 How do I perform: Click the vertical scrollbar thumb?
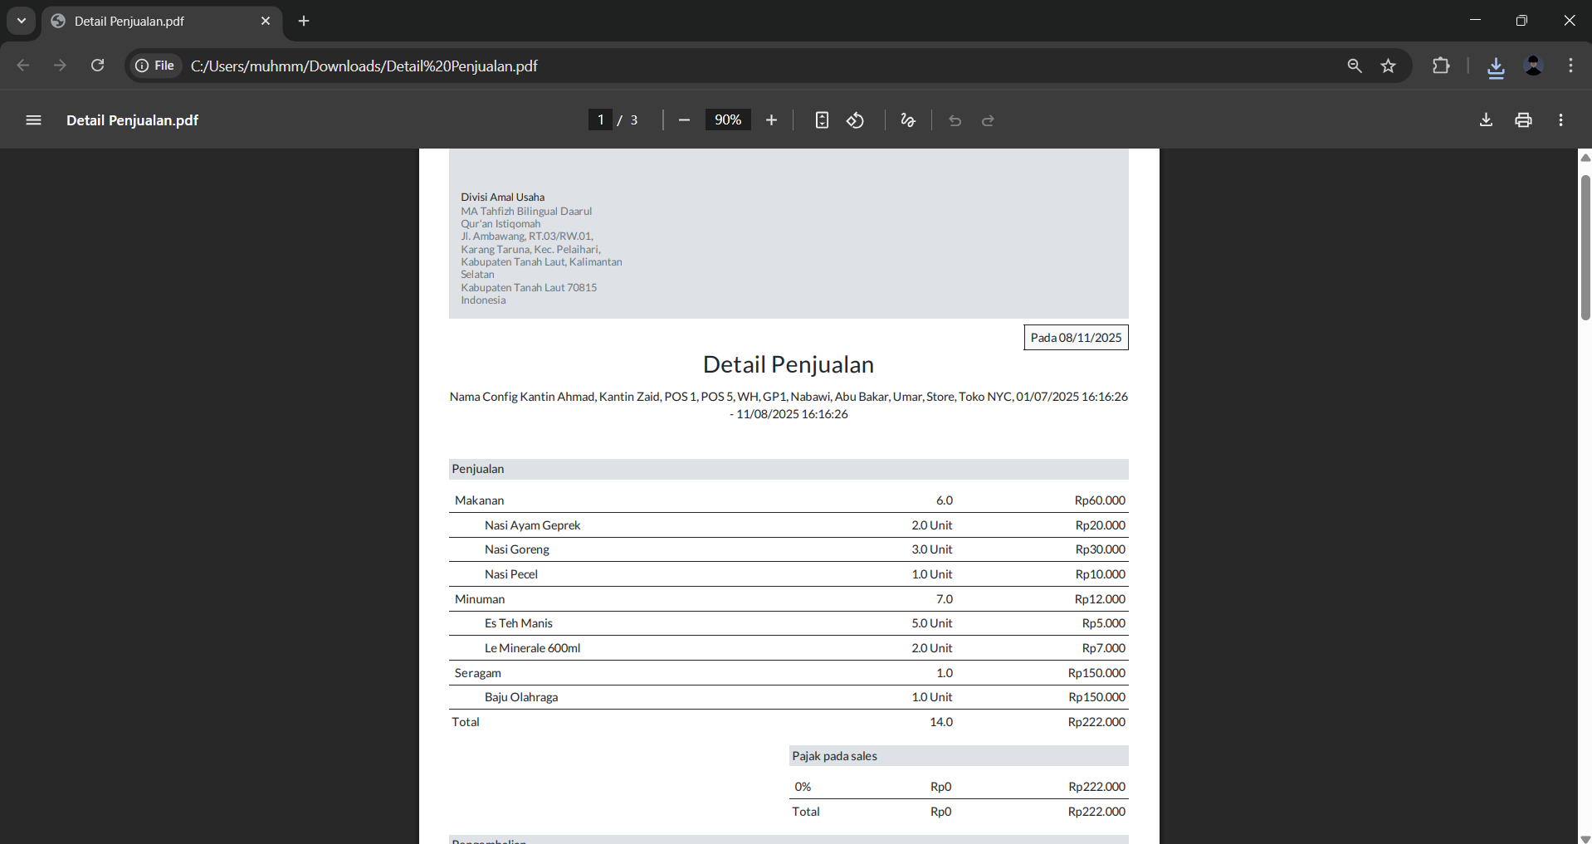click(x=1585, y=247)
